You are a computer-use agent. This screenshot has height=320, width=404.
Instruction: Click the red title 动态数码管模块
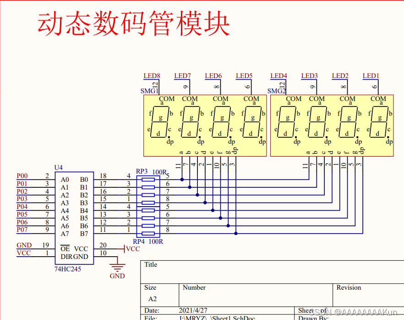tap(133, 24)
